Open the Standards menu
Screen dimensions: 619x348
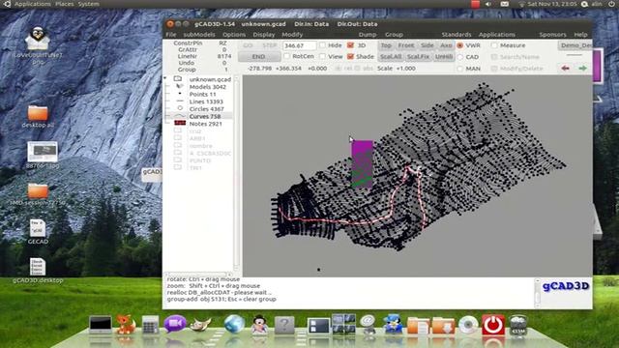pyautogui.click(x=457, y=35)
